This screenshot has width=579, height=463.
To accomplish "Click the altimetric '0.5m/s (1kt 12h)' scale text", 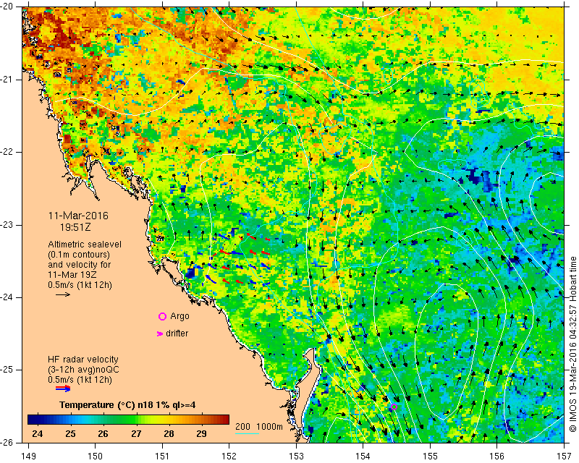I will pyautogui.click(x=80, y=285).
